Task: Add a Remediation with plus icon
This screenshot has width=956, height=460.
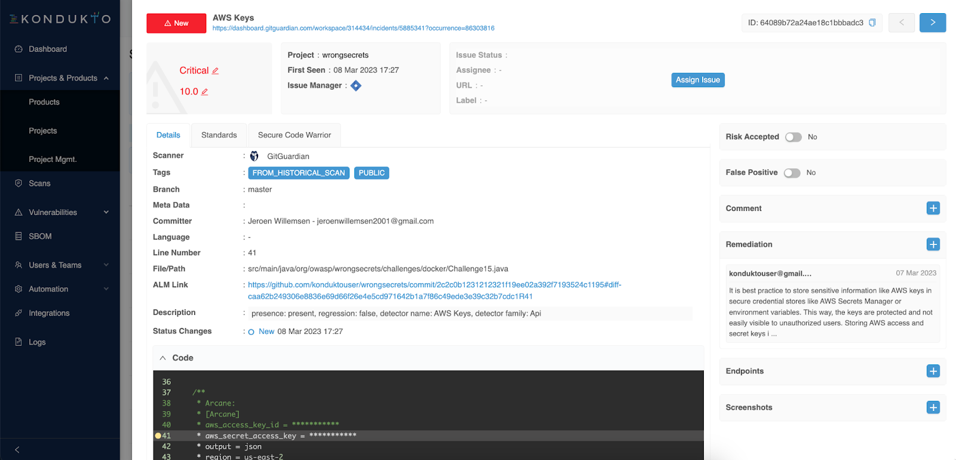Action: pos(933,244)
